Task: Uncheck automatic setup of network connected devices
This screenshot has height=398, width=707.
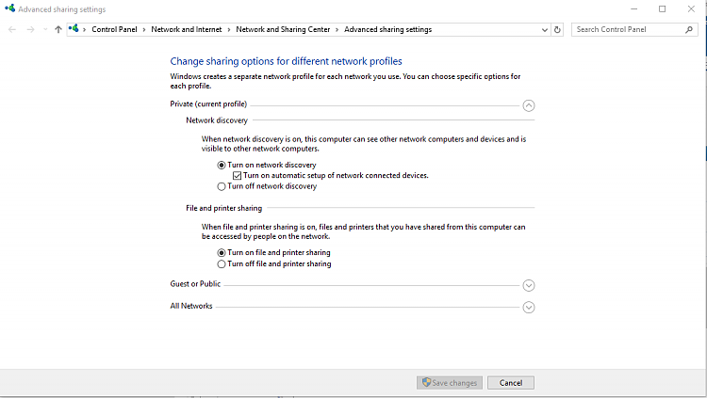Action: [238, 176]
